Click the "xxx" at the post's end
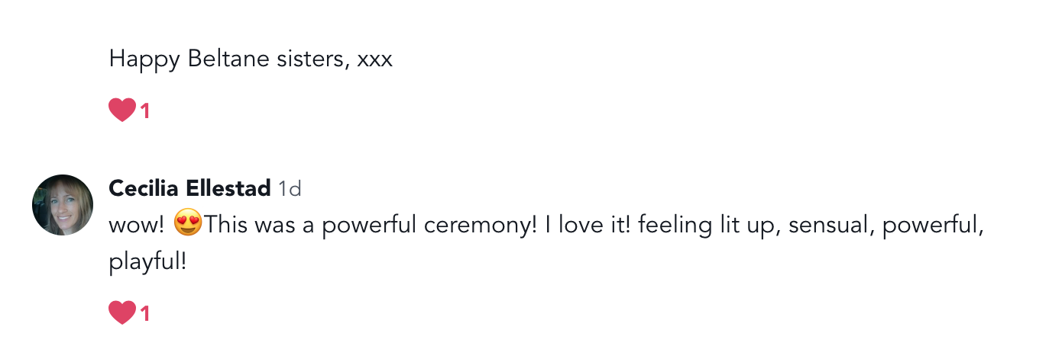Viewport: 1062px width, 349px height. click(375, 59)
